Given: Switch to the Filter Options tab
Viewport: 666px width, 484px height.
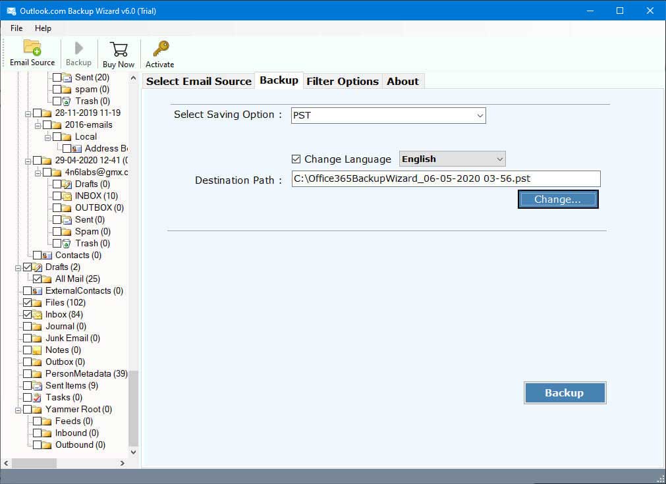Looking at the screenshot, I should point(343,81).
